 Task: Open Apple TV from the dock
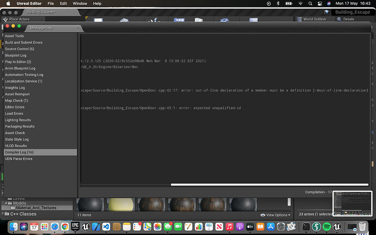[250, 226]
